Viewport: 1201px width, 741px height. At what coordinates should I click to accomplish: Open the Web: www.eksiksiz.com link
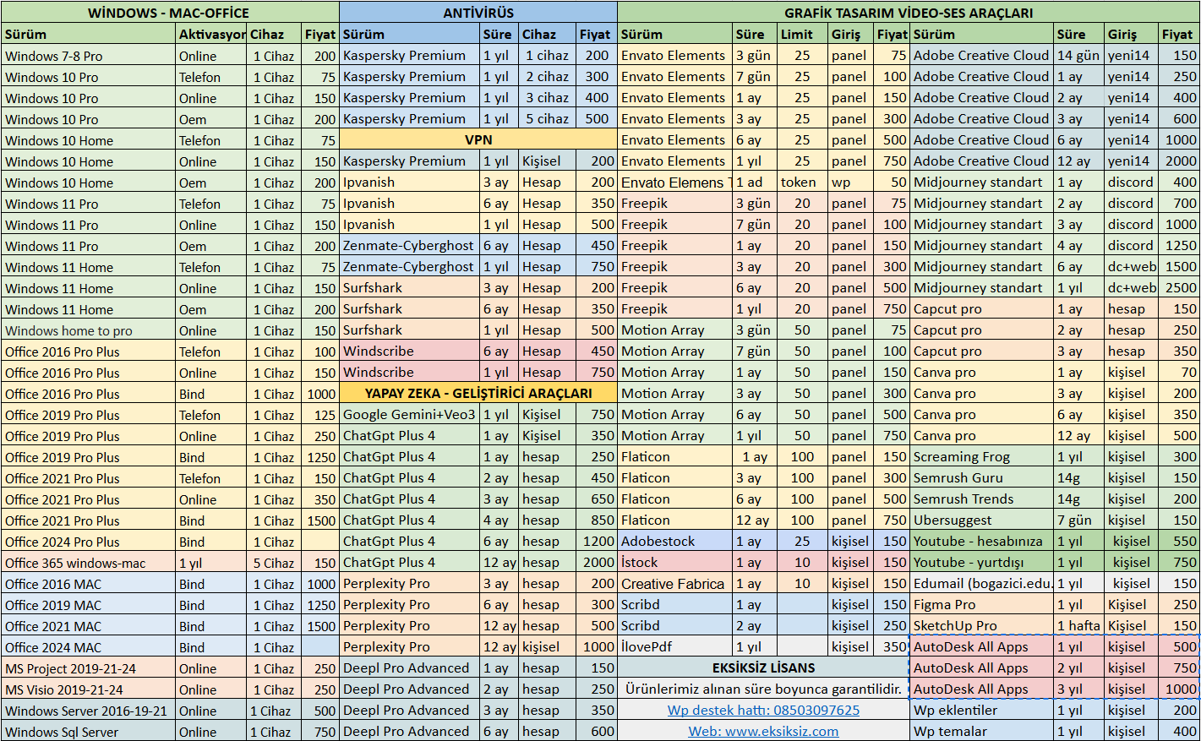(763, 732)
